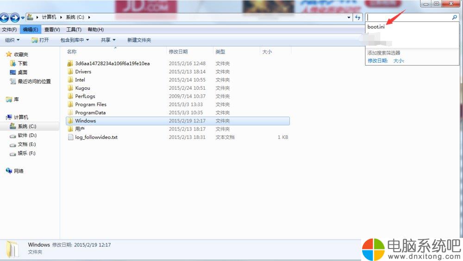Open 下载 in favorites
This screenshot has width=463, height=261.
[22, 63]
